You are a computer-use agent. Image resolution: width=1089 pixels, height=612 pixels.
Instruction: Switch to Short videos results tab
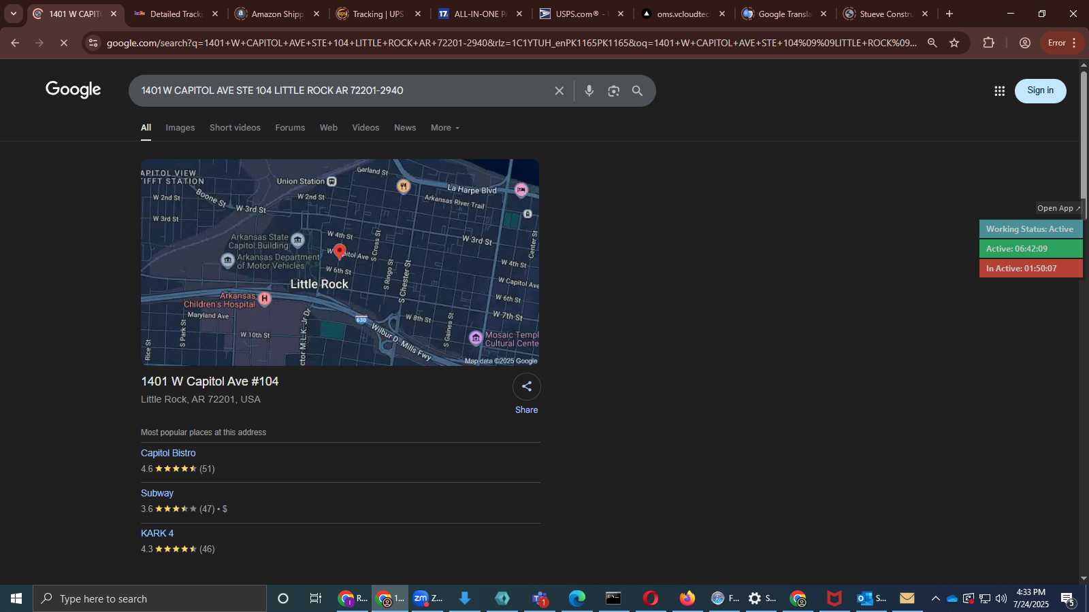pos(235,128)
